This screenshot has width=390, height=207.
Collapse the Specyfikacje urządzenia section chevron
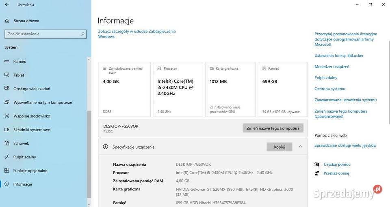point(301,147)
